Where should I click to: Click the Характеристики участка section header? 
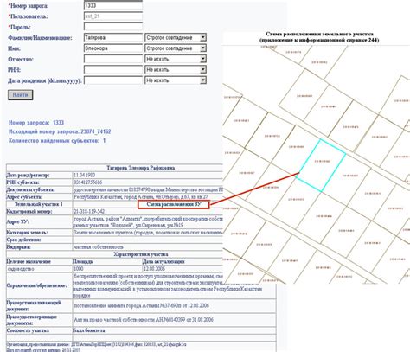[x=141, y=254]
